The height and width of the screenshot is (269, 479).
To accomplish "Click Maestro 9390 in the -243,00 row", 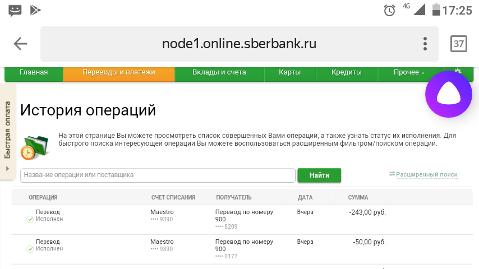I will 162,216.
